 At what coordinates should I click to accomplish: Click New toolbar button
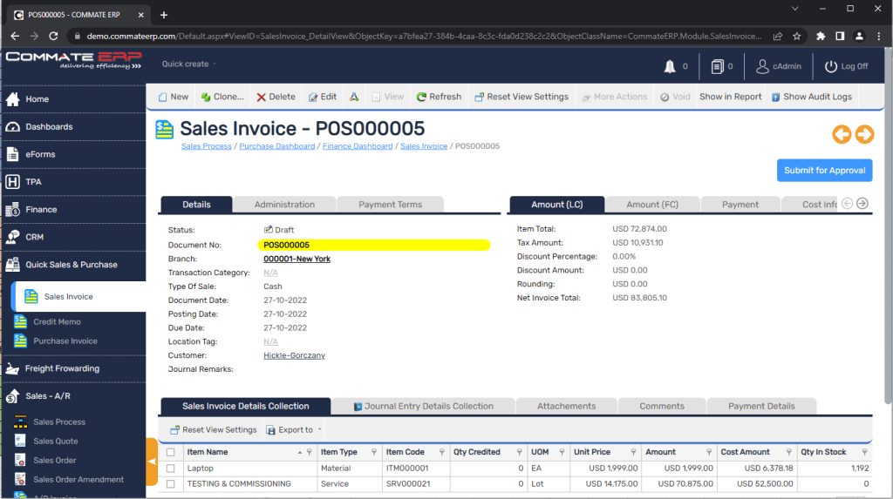[174, 97]
